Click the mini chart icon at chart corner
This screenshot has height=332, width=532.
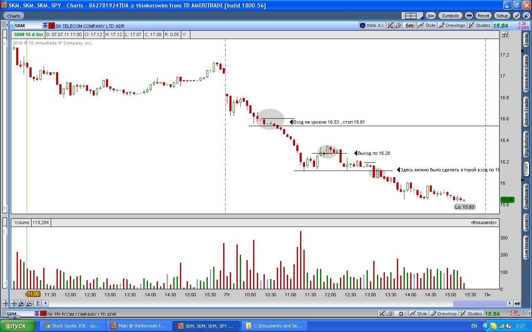(x=505, y=35)
